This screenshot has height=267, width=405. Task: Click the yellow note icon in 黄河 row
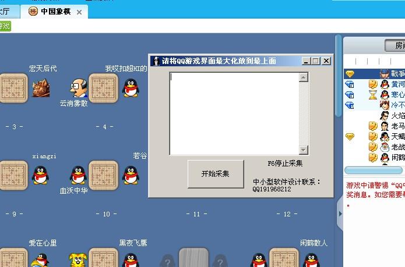click(373, 84)
